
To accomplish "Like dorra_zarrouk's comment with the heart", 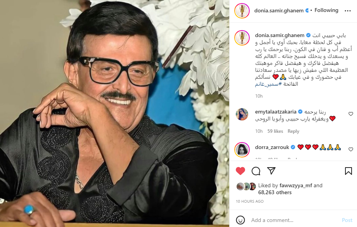I will coord(350,149).
